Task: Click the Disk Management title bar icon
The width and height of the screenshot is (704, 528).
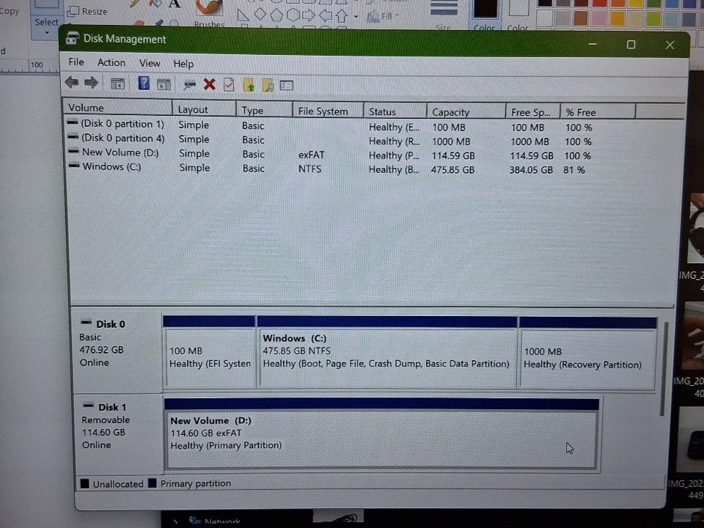Action: coord(73,39)
